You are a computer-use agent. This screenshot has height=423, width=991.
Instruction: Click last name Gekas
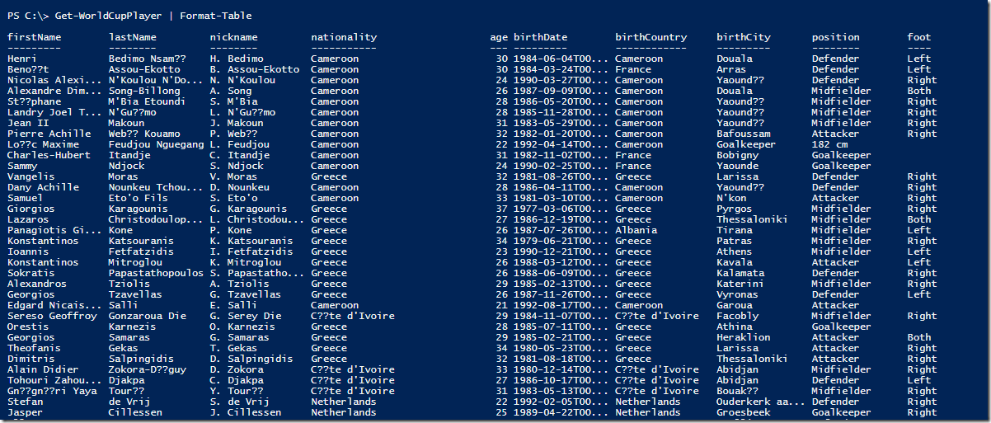click(x=124, y=348)
